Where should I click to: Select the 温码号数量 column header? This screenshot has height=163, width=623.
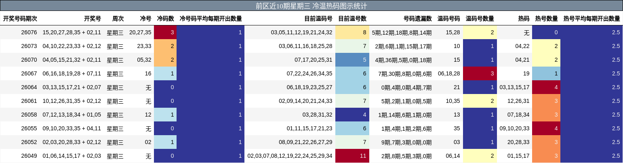(480, 19)
